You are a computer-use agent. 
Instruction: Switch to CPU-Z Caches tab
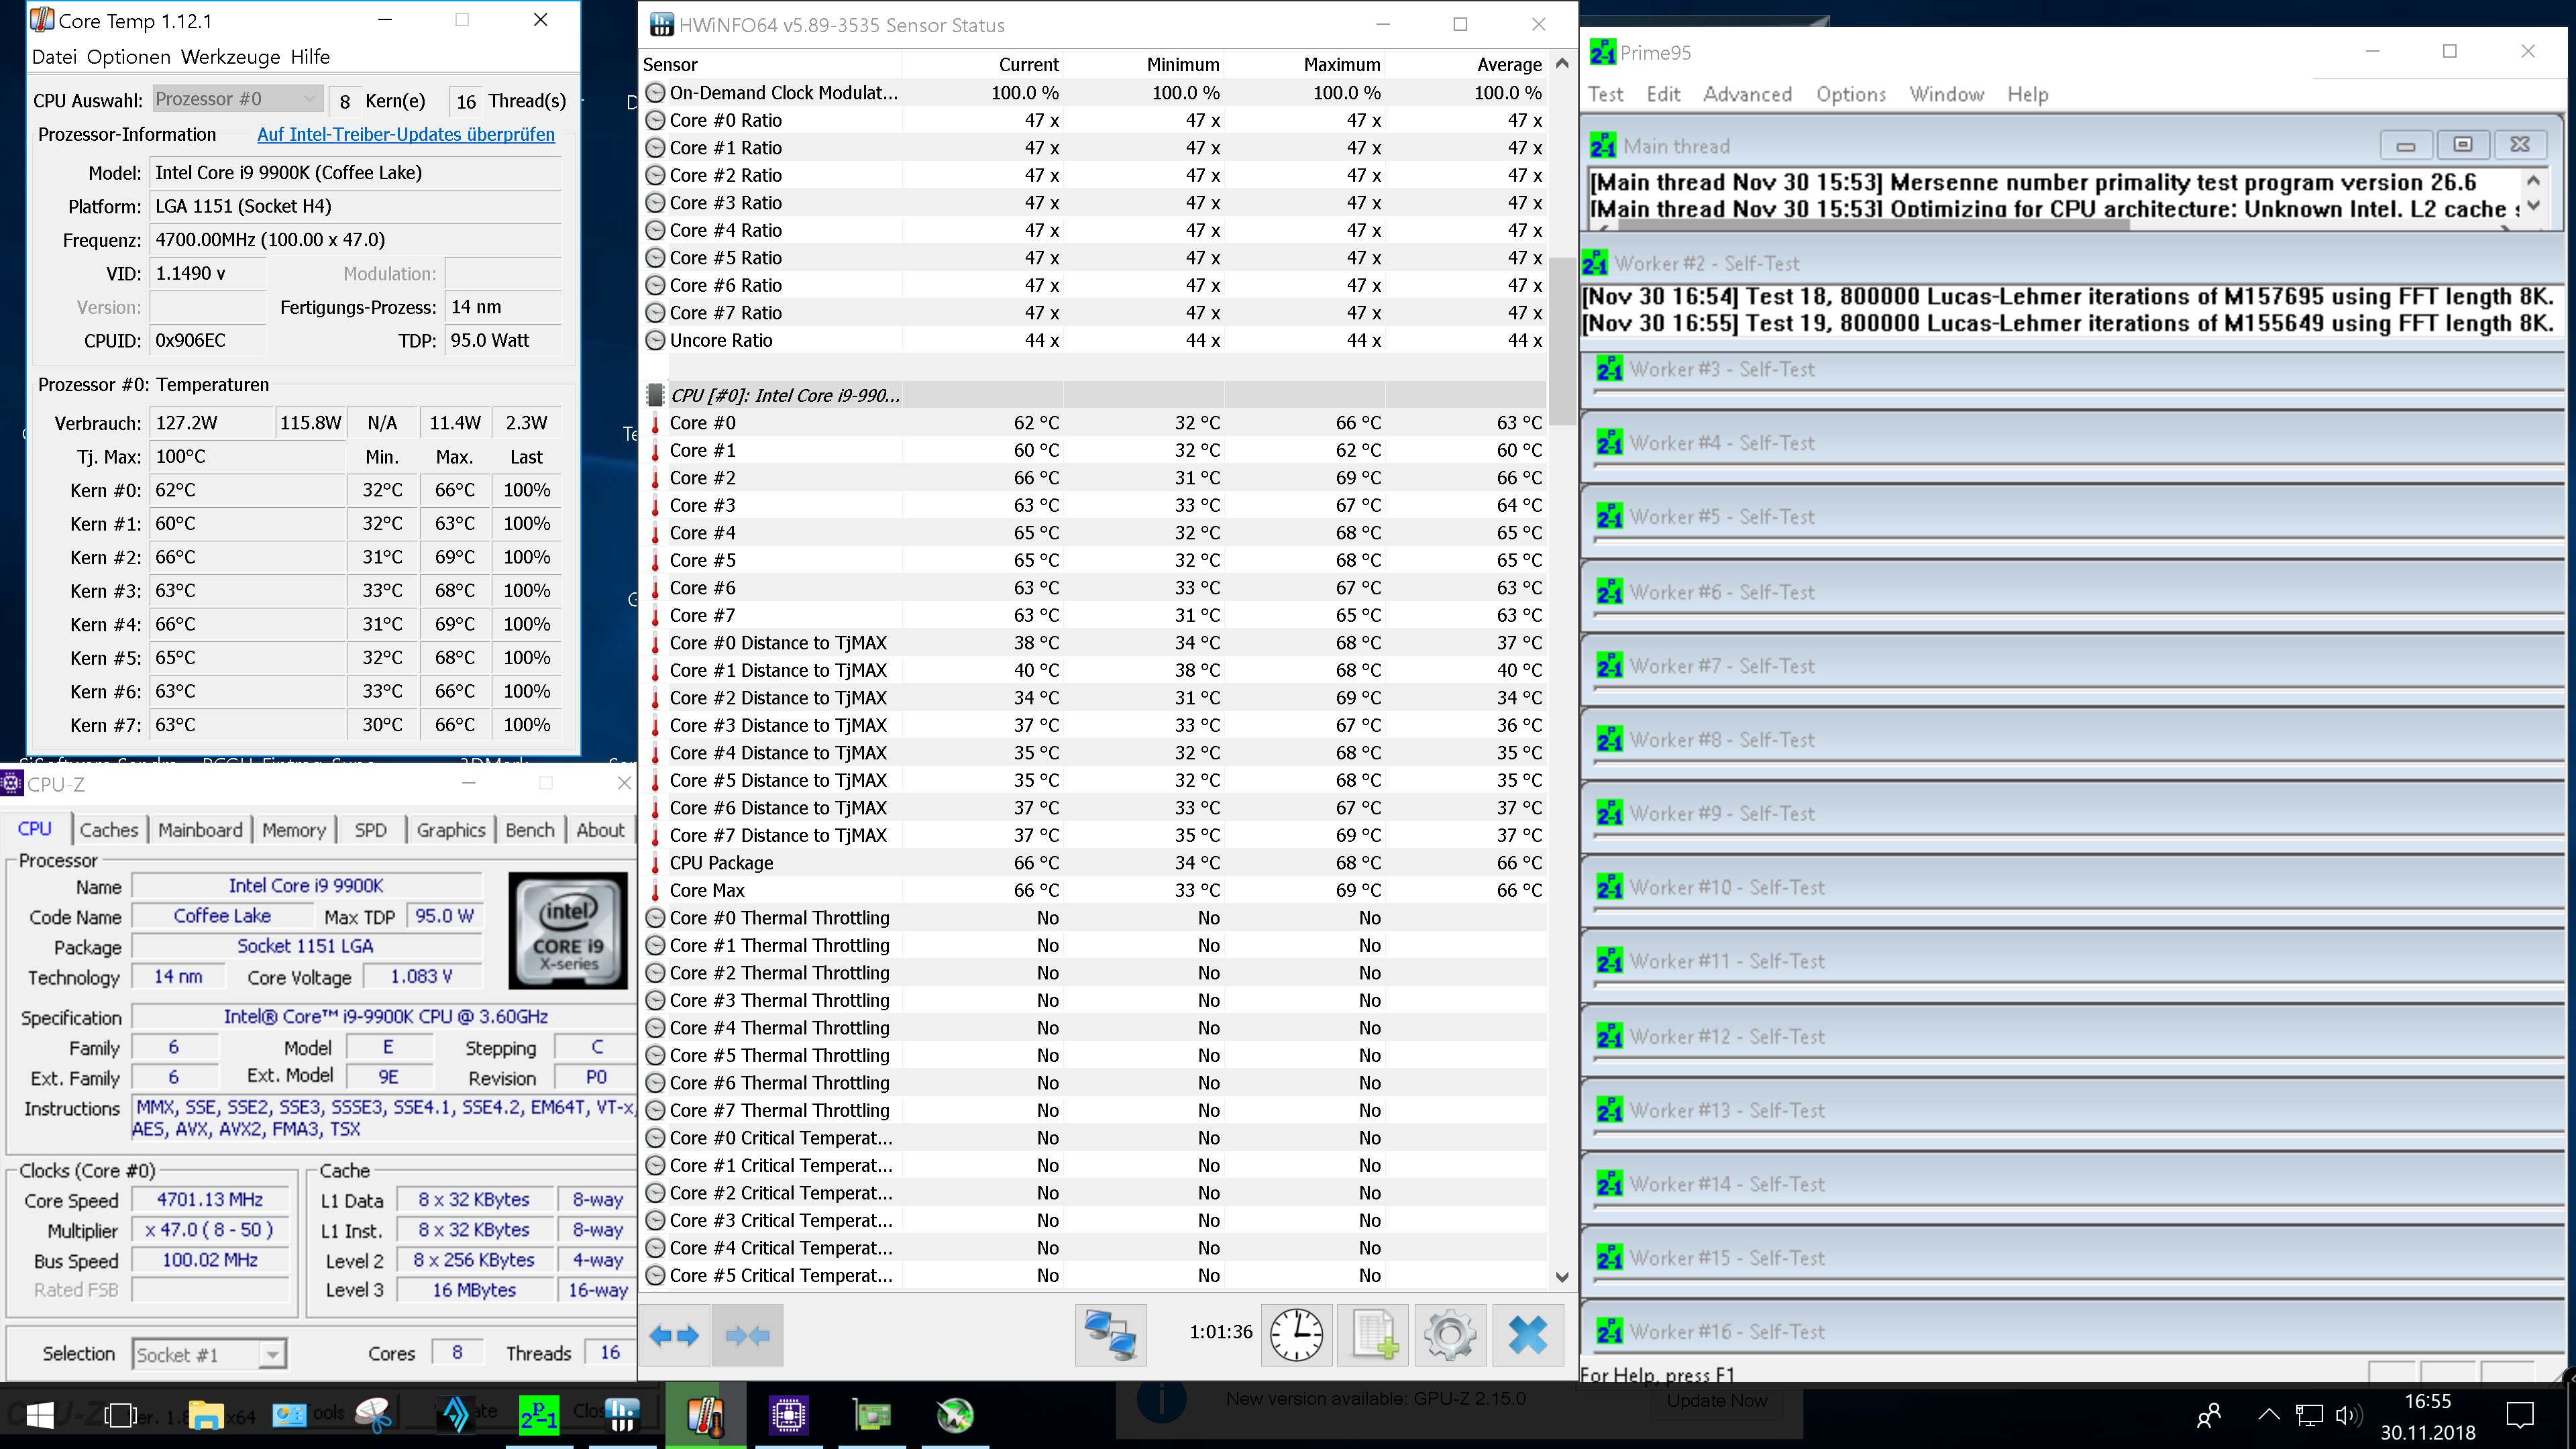click(x=109, y=830)
